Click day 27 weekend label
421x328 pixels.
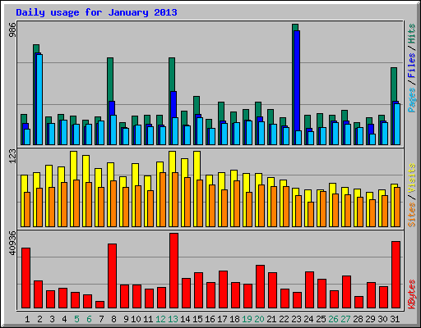click(x=345, y=319)
